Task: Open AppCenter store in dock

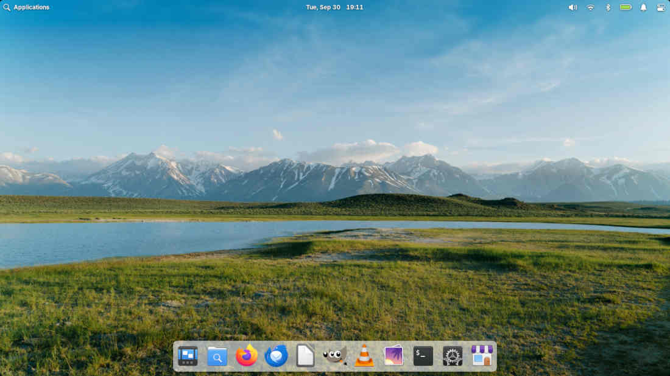Action: coord(482,356)
